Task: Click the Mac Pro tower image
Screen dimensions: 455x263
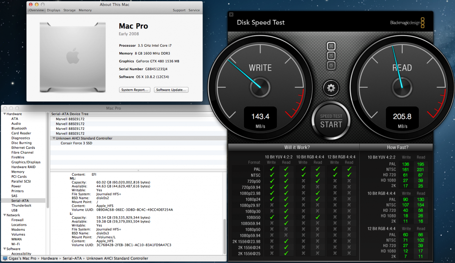Action: coord(72,57)
